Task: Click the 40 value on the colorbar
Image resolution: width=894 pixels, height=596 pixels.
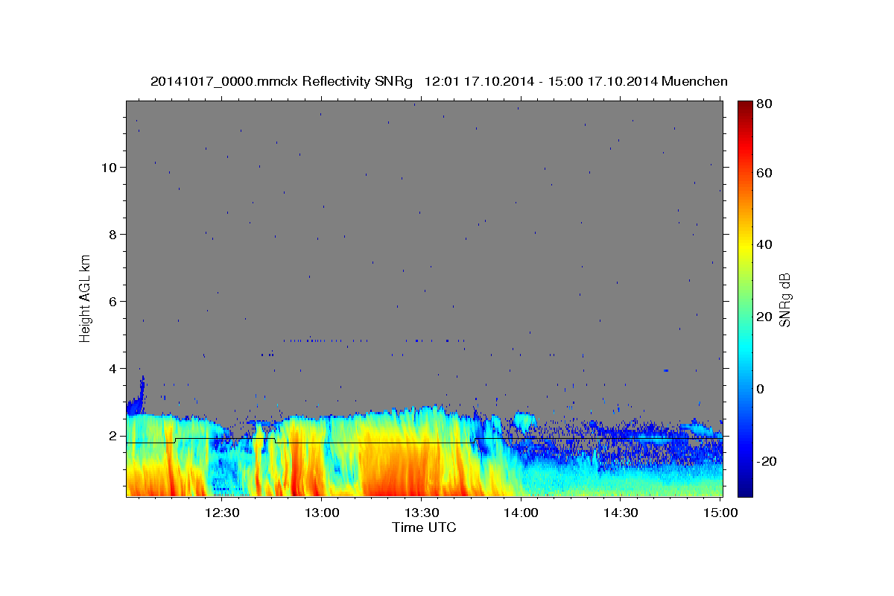Action: (766, 244)
